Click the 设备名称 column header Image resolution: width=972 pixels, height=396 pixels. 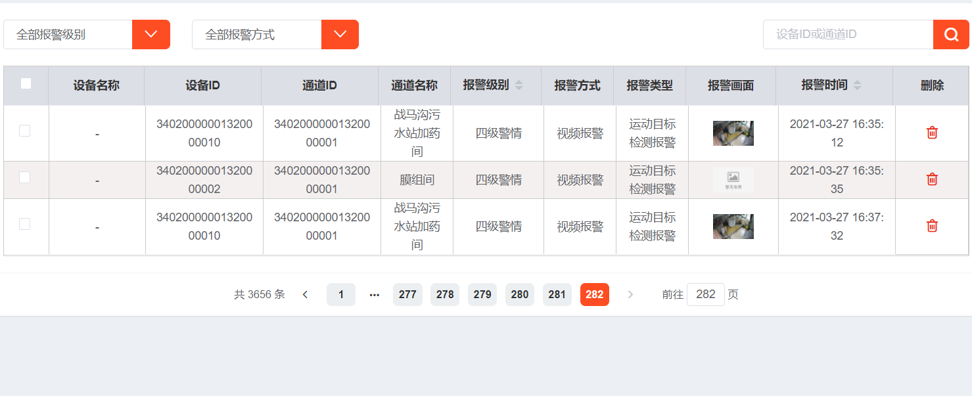point(97,85)
